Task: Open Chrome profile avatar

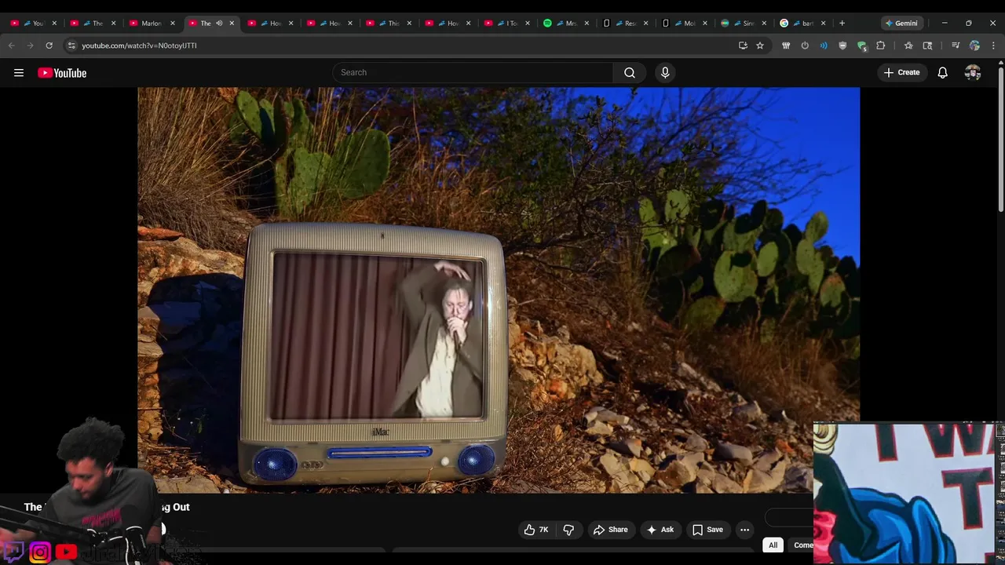Action: click(x=974, y=46)
